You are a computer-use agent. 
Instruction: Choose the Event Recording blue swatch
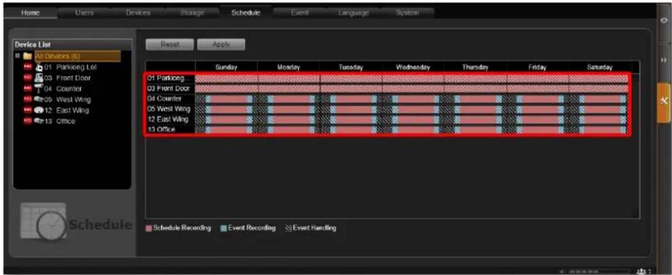223,228
